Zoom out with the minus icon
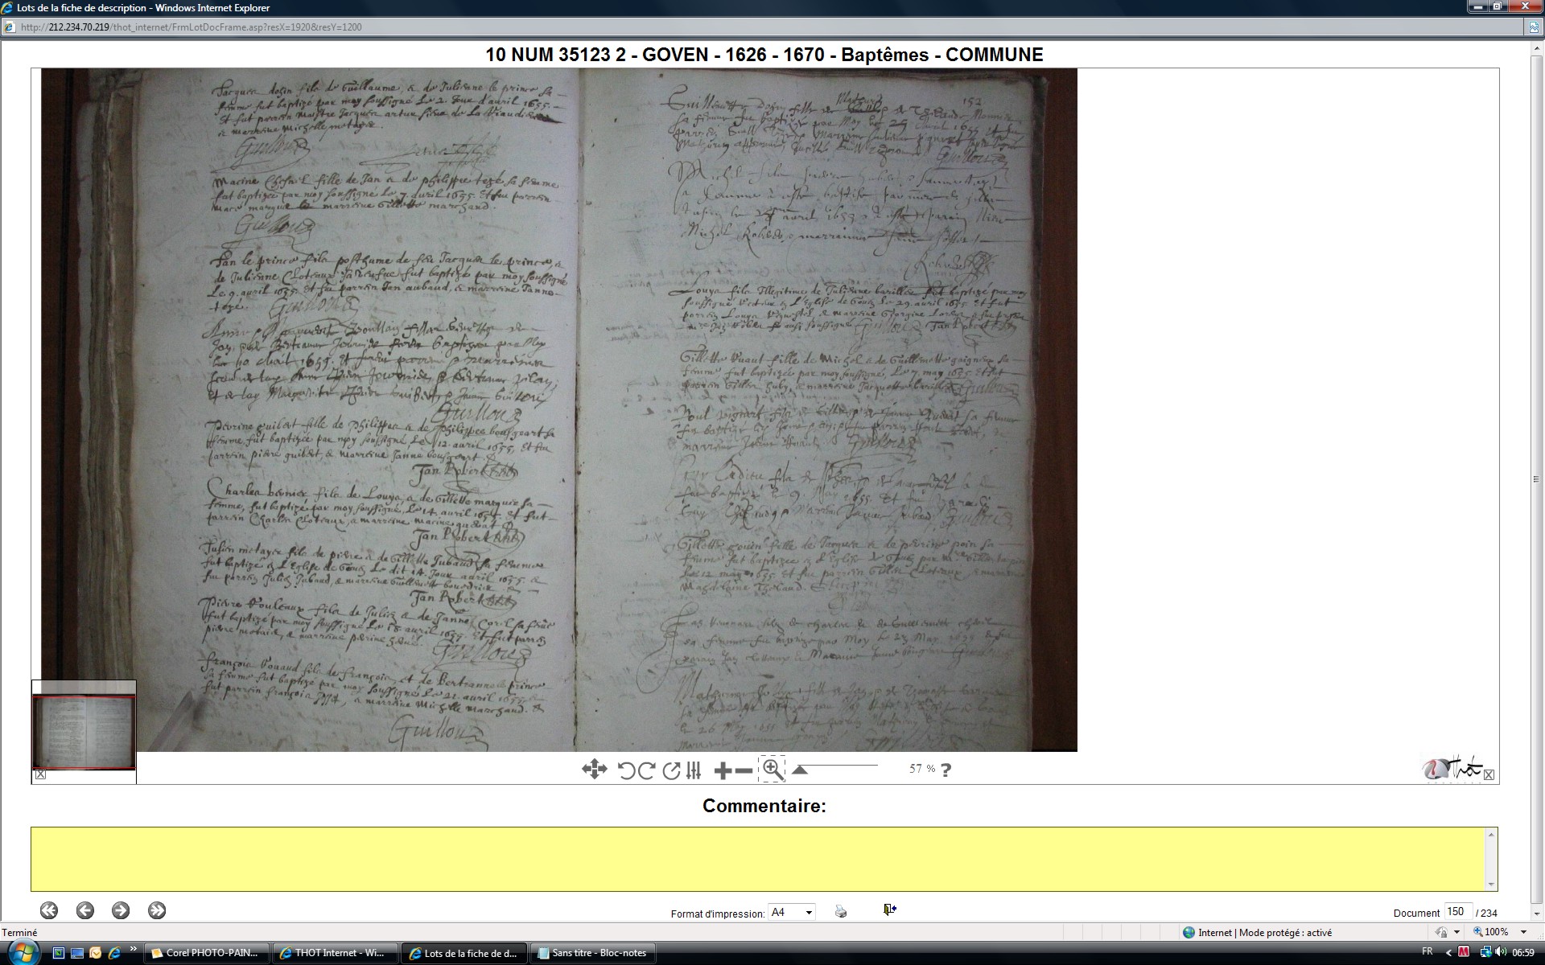The width and height of the screenshot is (1545, 965). [x=744, y=770]
